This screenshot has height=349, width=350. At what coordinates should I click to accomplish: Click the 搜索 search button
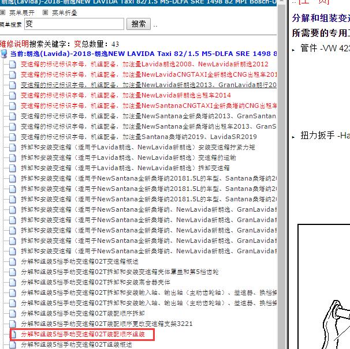pyautogui.click(x=139, y=24)
